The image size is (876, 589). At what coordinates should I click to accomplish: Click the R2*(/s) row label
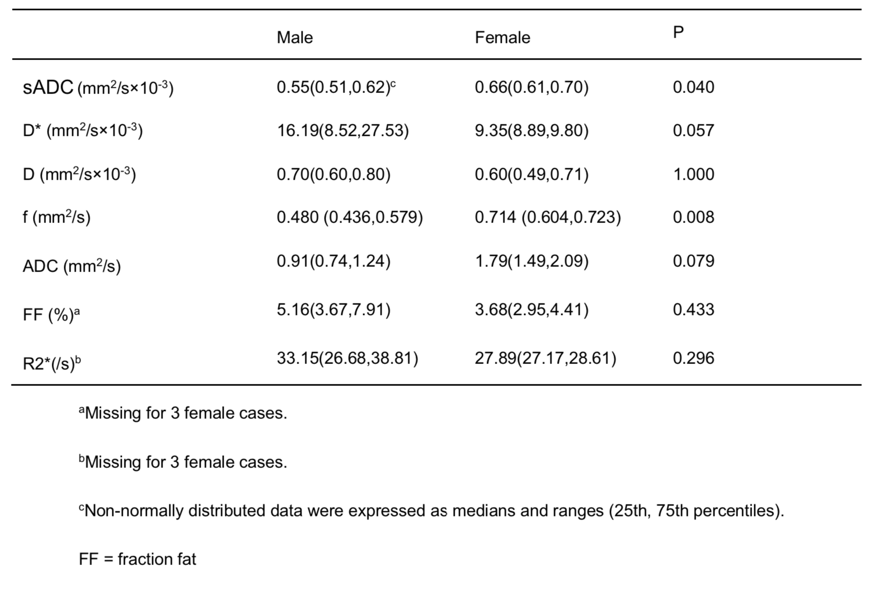pos(52,363)
